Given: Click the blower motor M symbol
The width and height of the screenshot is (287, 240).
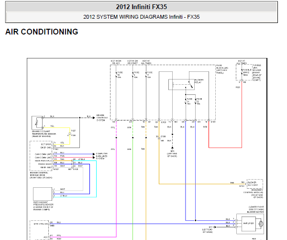Looking at the screenshot, I should [261, 224].
